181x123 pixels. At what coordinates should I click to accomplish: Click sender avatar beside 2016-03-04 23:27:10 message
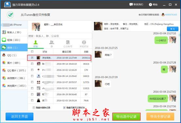(172, 40)
